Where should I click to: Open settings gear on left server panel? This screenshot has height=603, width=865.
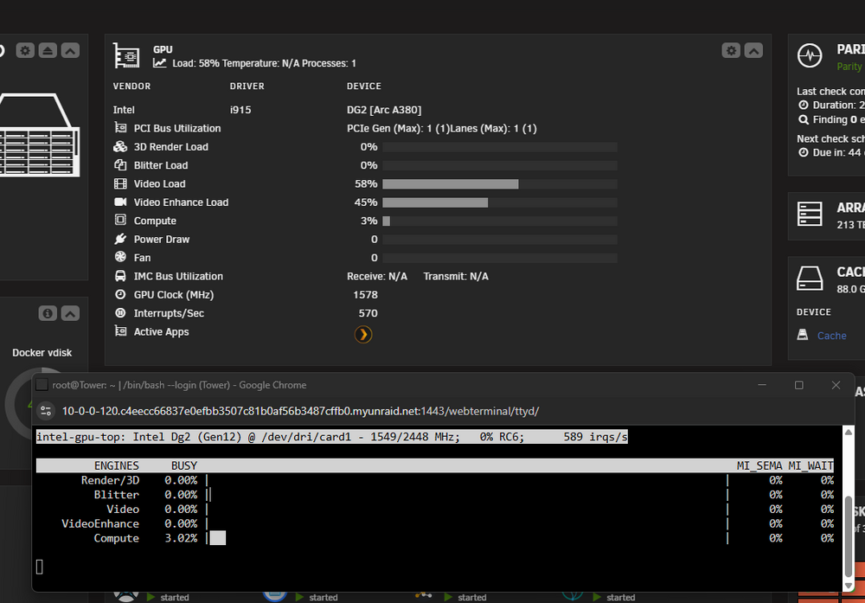click(25, 51)
